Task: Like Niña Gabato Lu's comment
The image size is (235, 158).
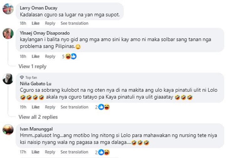Action: pos(35,107)
